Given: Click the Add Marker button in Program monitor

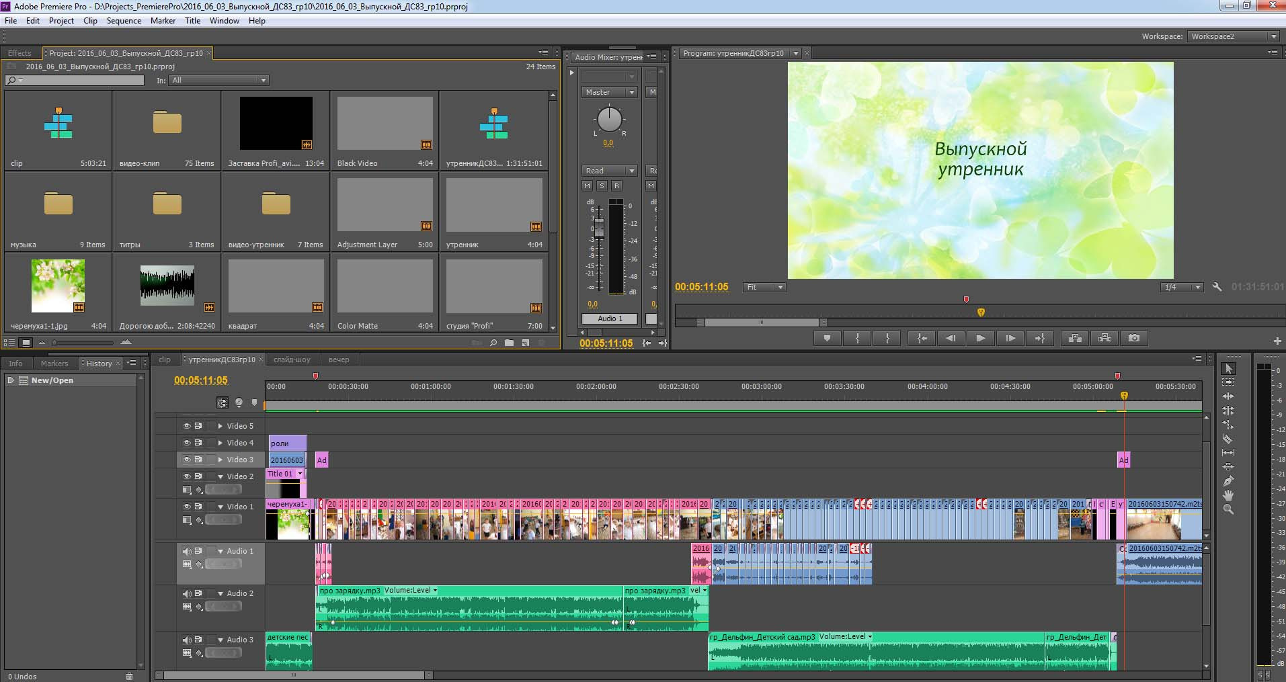Looking at the screenshot, I should pos(828,338).
